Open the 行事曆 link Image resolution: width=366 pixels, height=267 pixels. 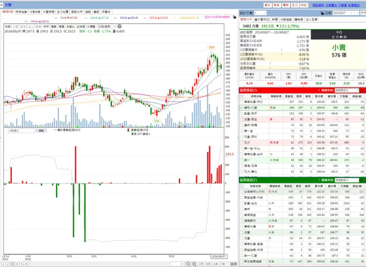342,5
